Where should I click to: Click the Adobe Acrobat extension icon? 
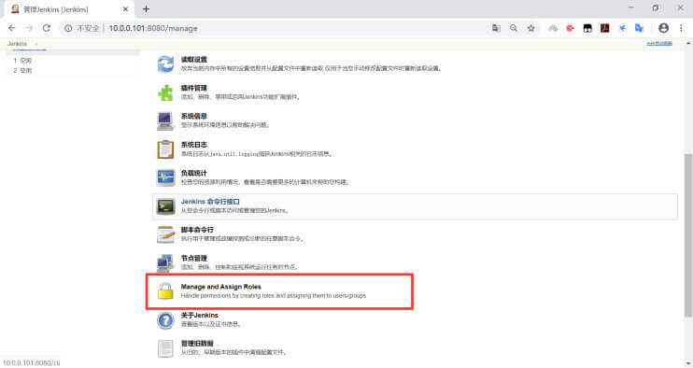pos(604,28)
